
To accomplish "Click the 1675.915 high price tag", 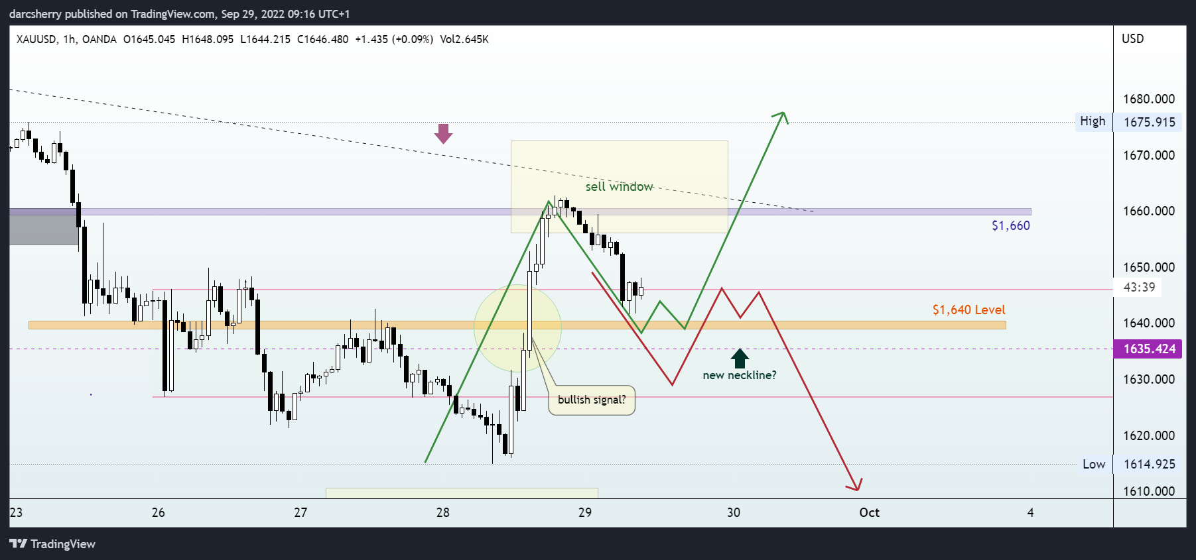I will click(x=1149, y=122).
